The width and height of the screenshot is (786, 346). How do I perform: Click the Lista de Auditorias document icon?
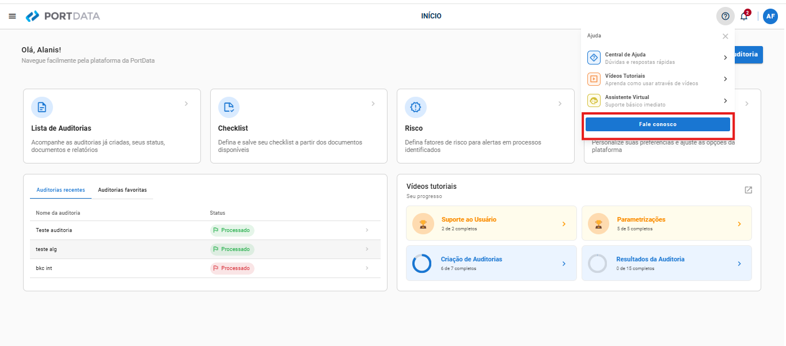pyautogui.click(x=42, y=107)
